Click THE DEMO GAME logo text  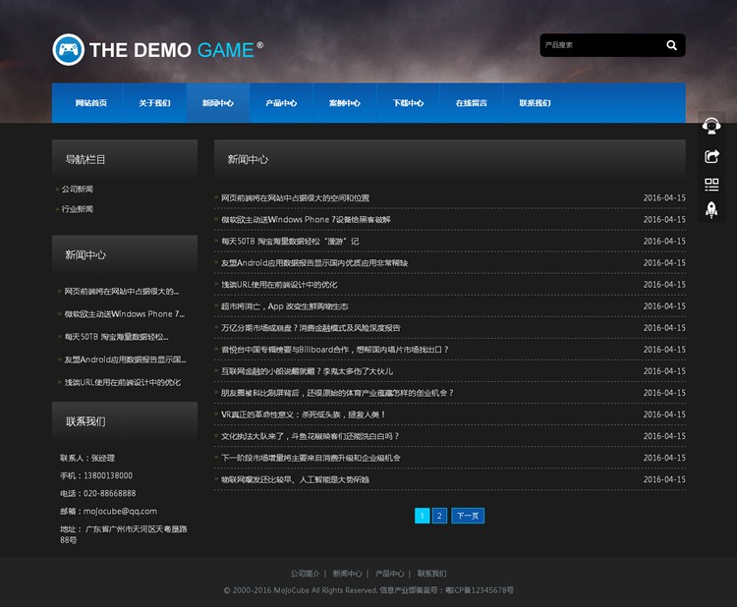[x=176, y=50]
